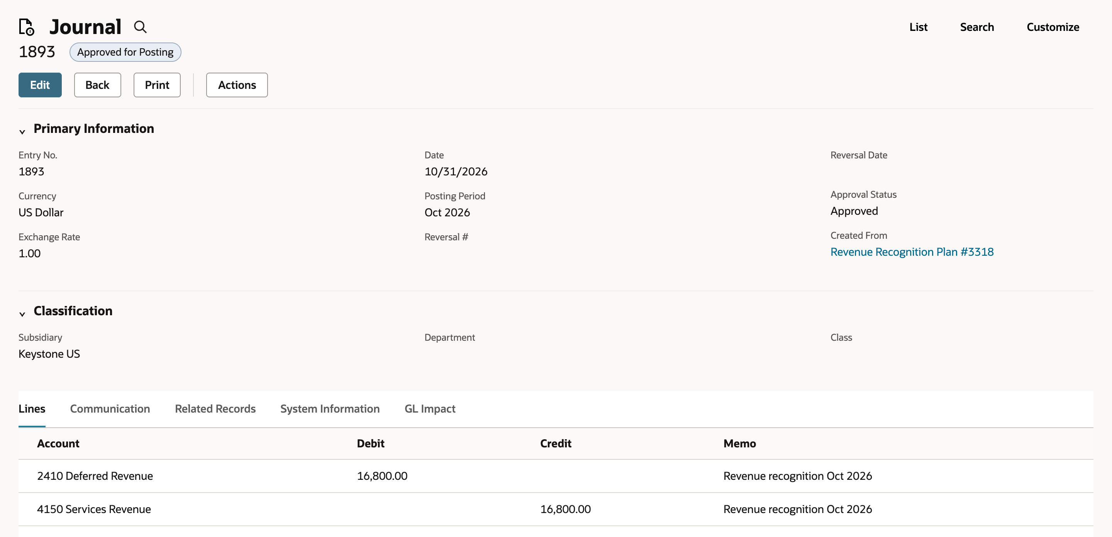The width and height of the screenshot is (1112, 537).
Task: Select the 4150 Services Revenue account cell
Action: click(x=94, y=509)
